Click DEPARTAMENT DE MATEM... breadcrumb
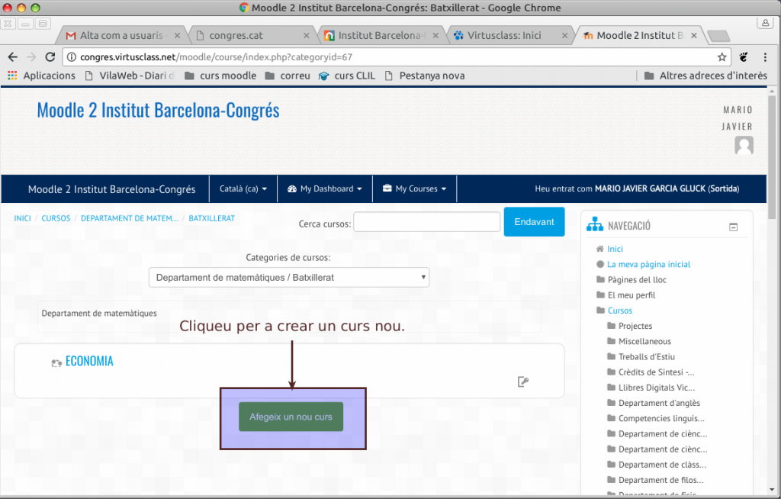This screenshot has height=499, width=781. 130,218
